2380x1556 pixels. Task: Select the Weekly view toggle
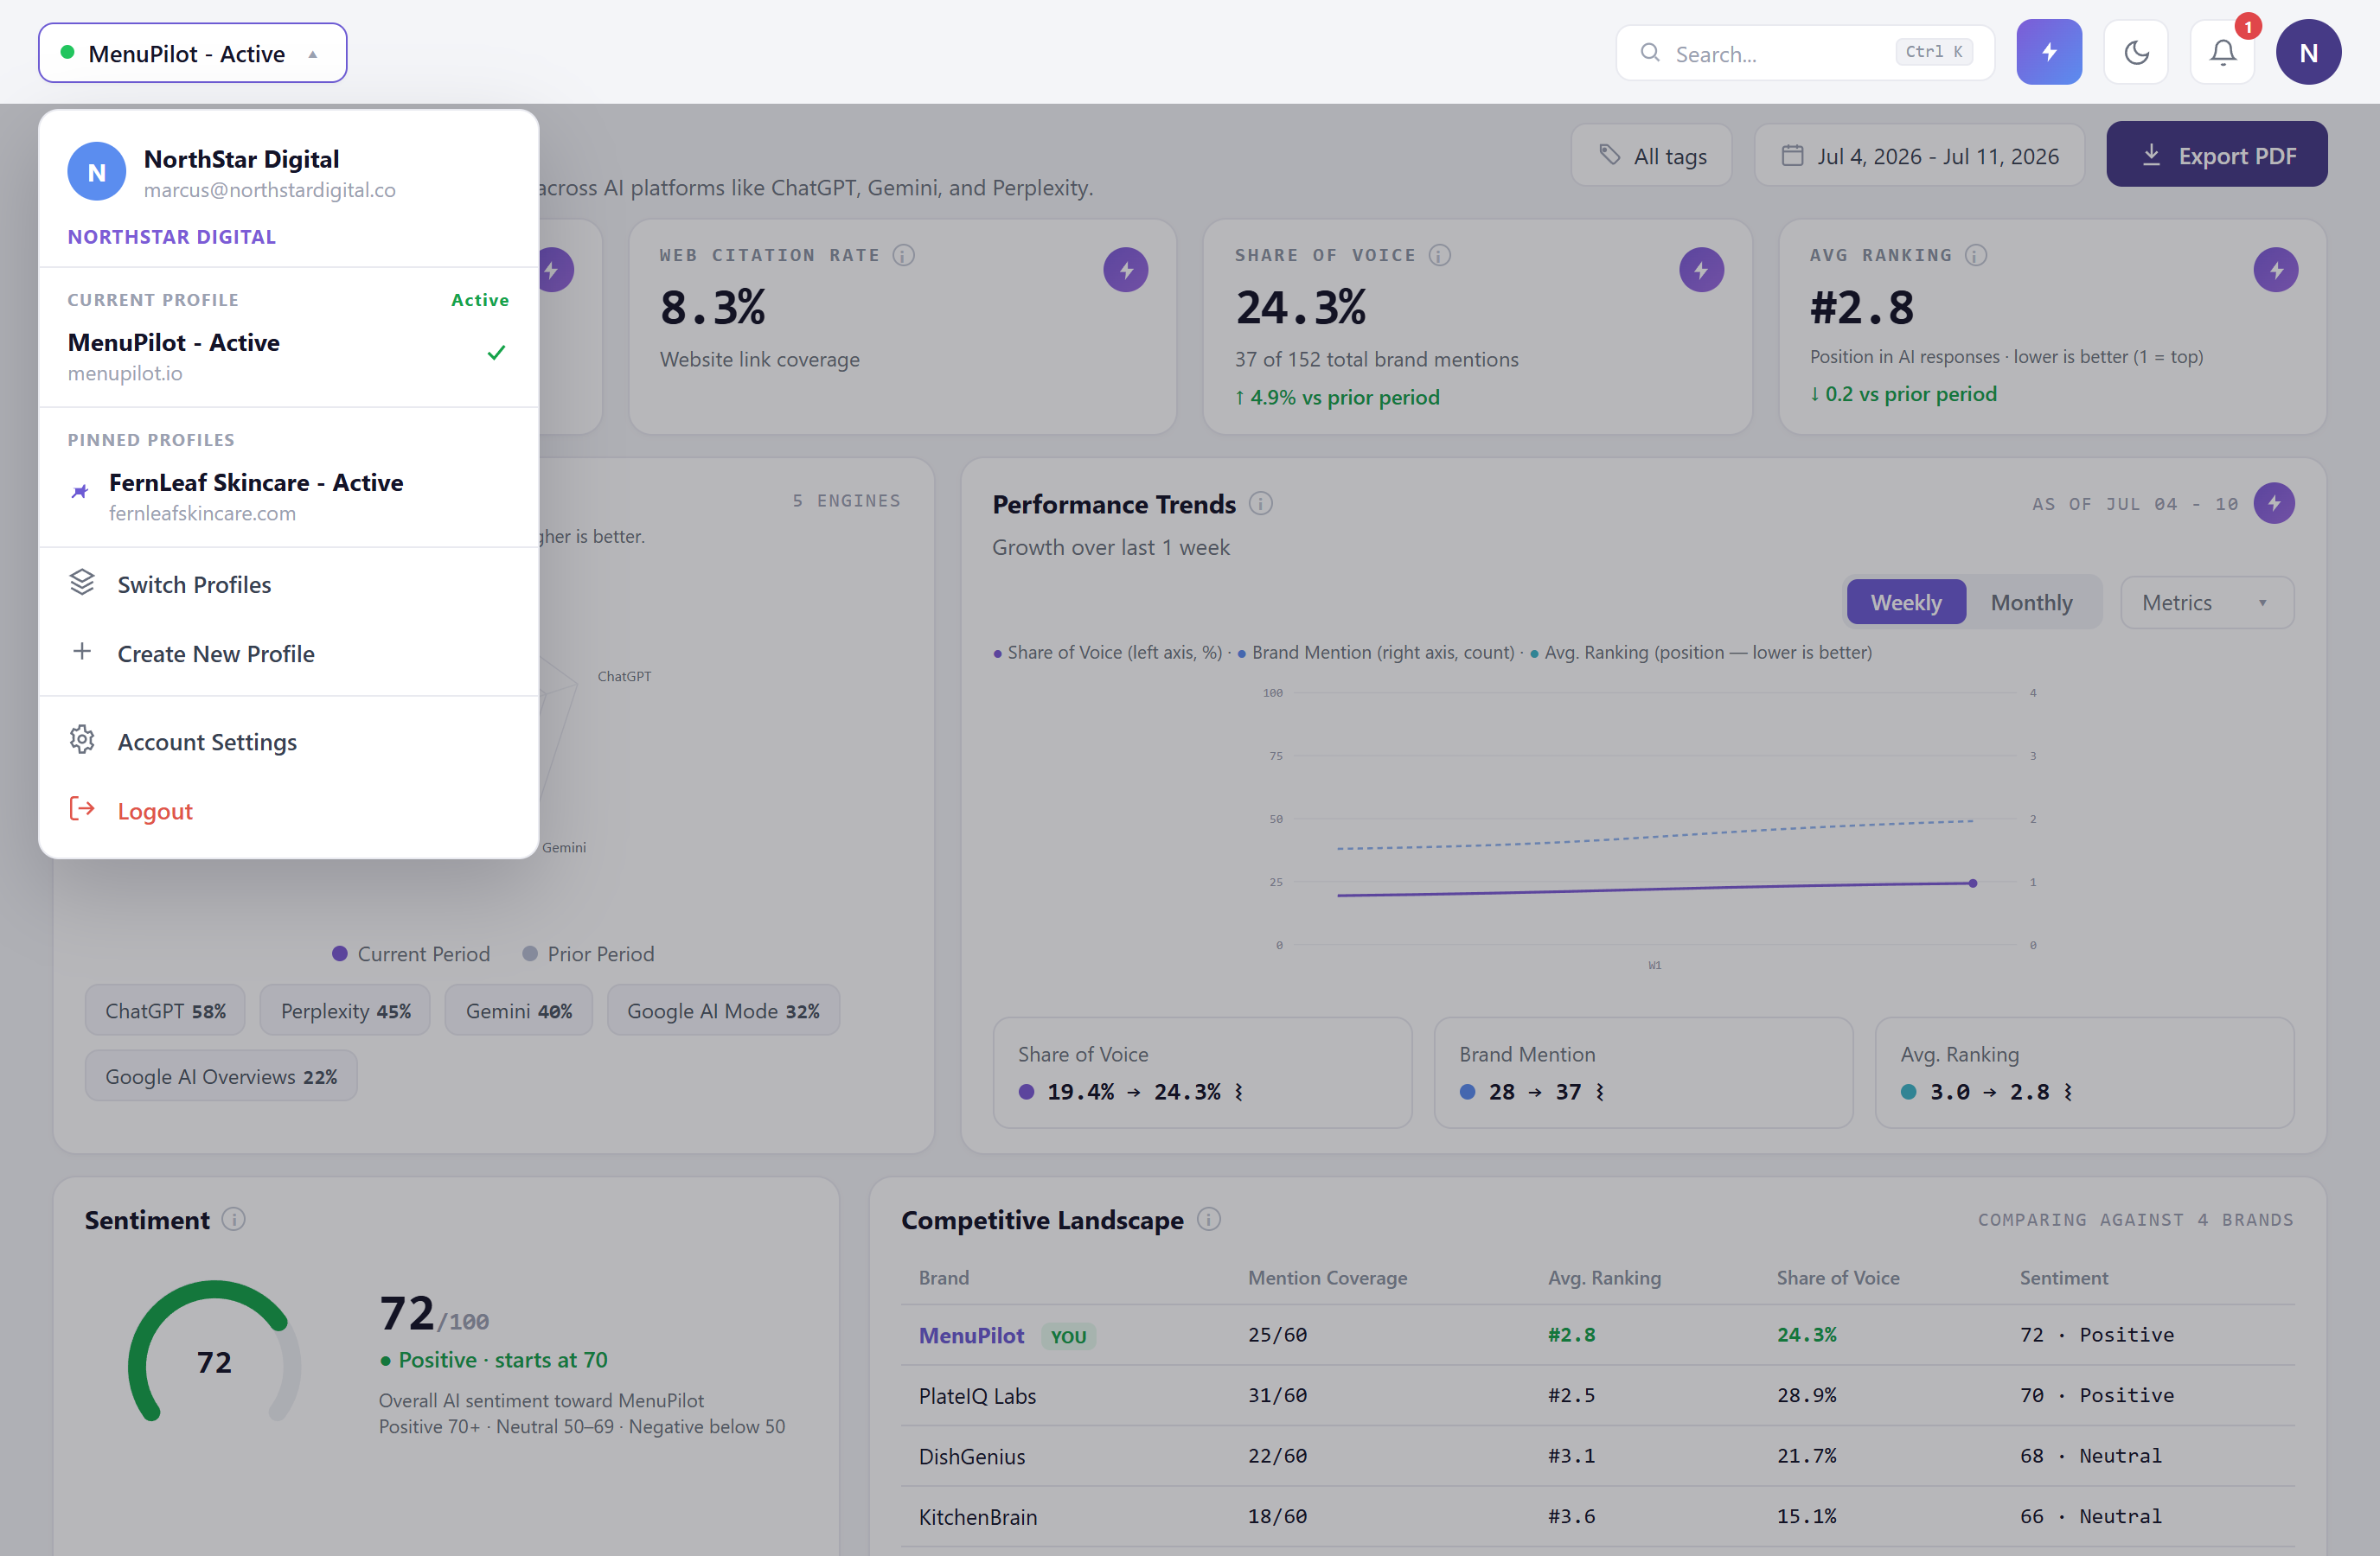pyautogui.click(x=1905, y=603)
